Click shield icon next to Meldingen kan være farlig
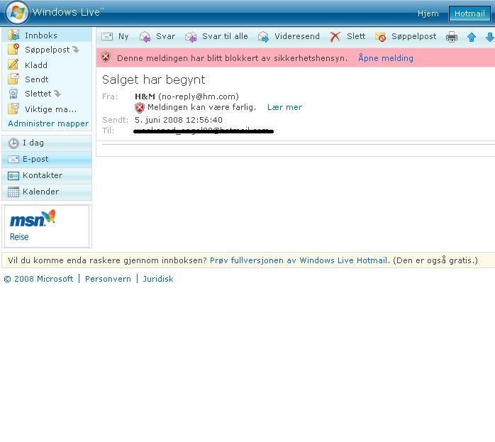 tap(140, 108)
